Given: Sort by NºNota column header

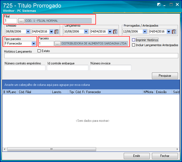Looking at the screenshot, I should [x=149, y=92].
